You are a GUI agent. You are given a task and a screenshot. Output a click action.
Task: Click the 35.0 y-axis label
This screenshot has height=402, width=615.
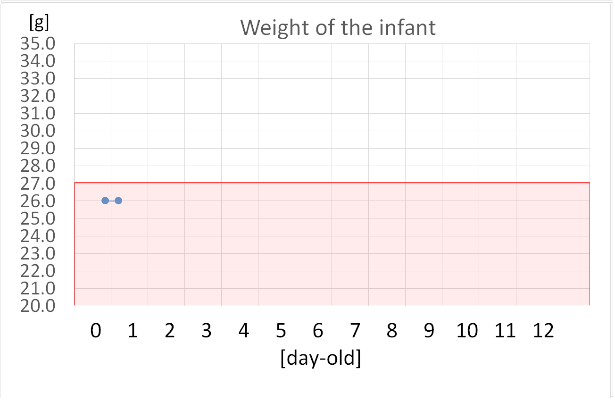click(38, 44)
